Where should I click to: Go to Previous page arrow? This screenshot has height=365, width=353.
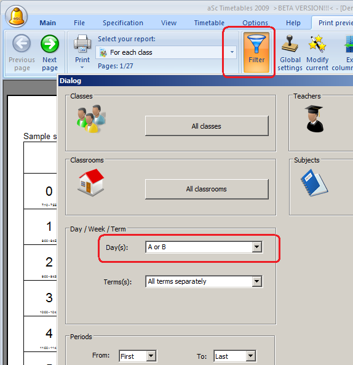pos(22,43)
